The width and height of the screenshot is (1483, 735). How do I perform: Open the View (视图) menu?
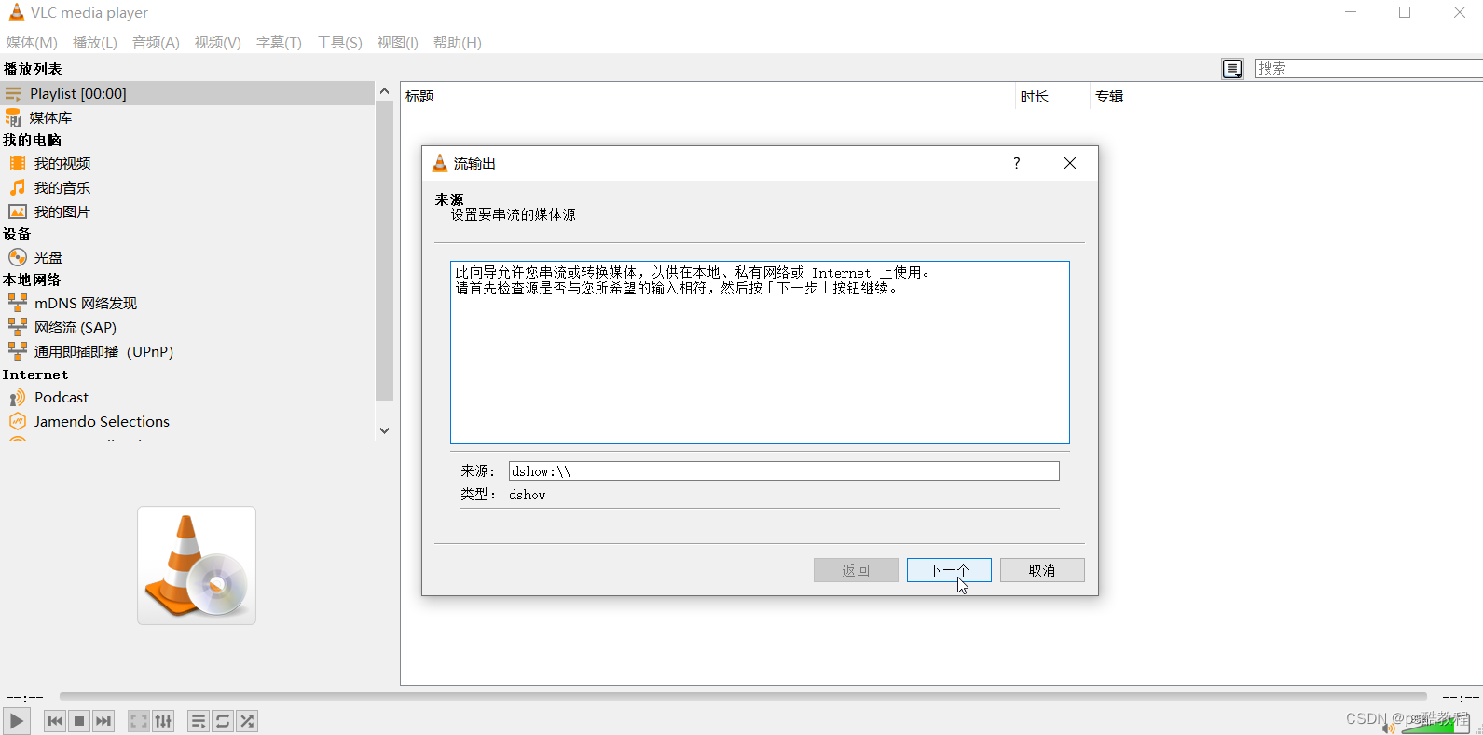398,42
